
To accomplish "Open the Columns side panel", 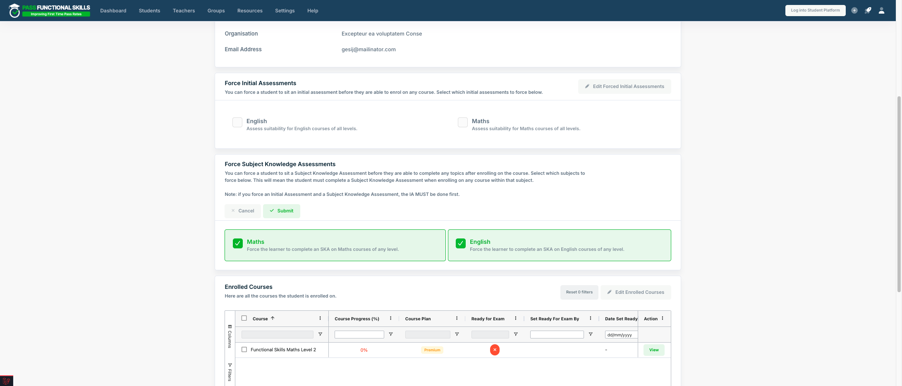I will [x=230, y=336].
